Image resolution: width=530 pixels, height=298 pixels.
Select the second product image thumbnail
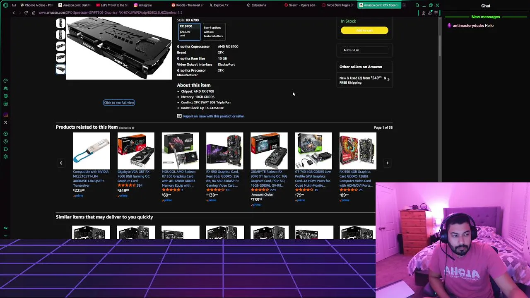[61, 34]
